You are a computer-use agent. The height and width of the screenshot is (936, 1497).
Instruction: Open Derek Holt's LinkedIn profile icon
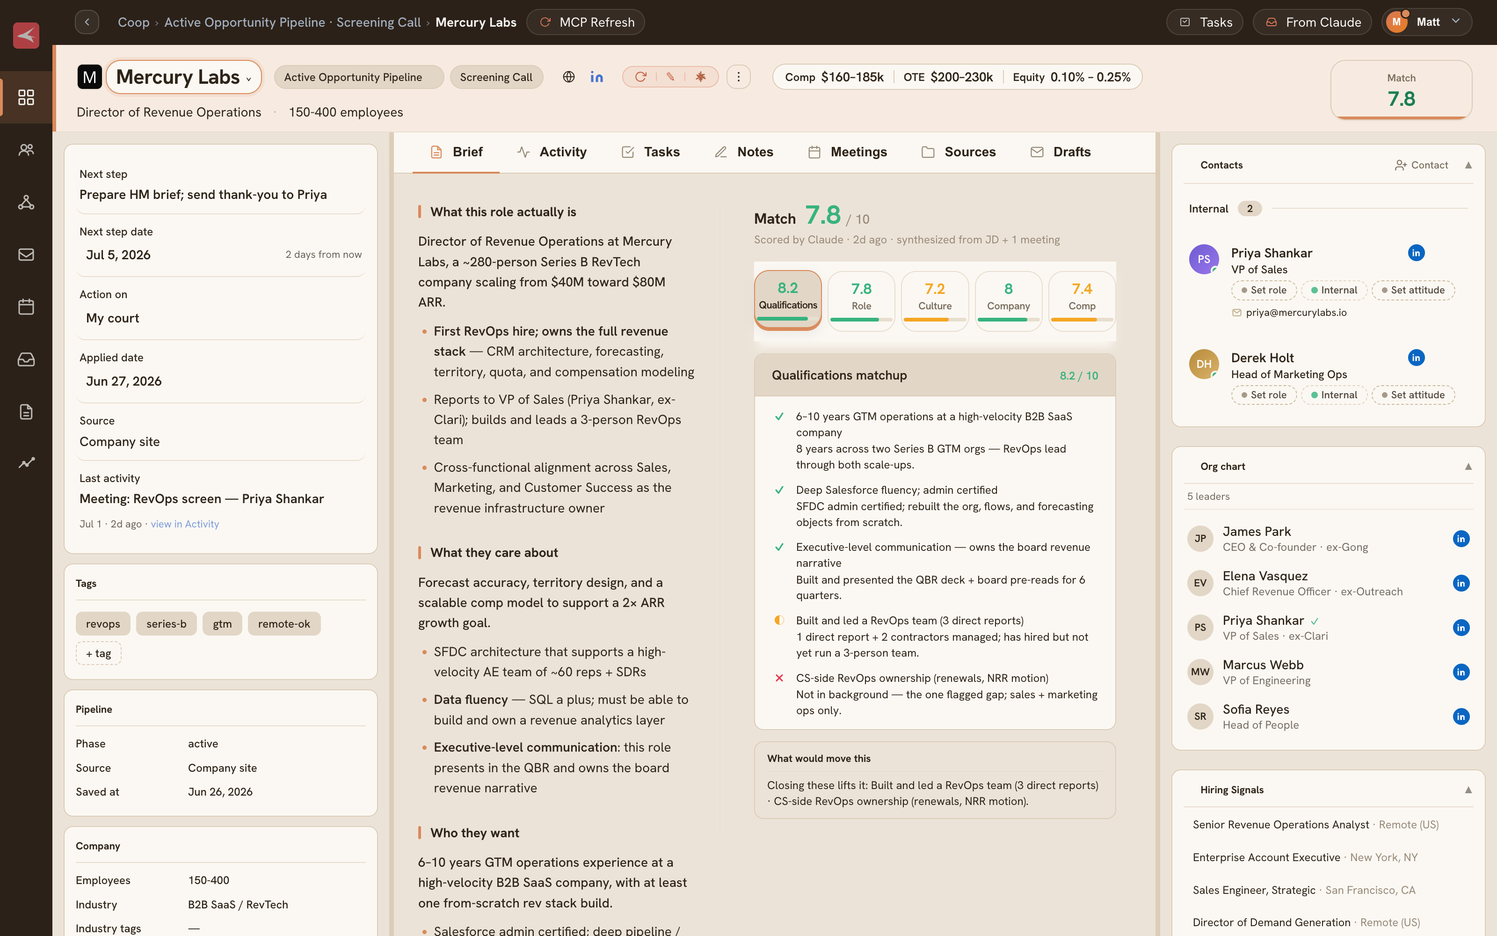1416,358
